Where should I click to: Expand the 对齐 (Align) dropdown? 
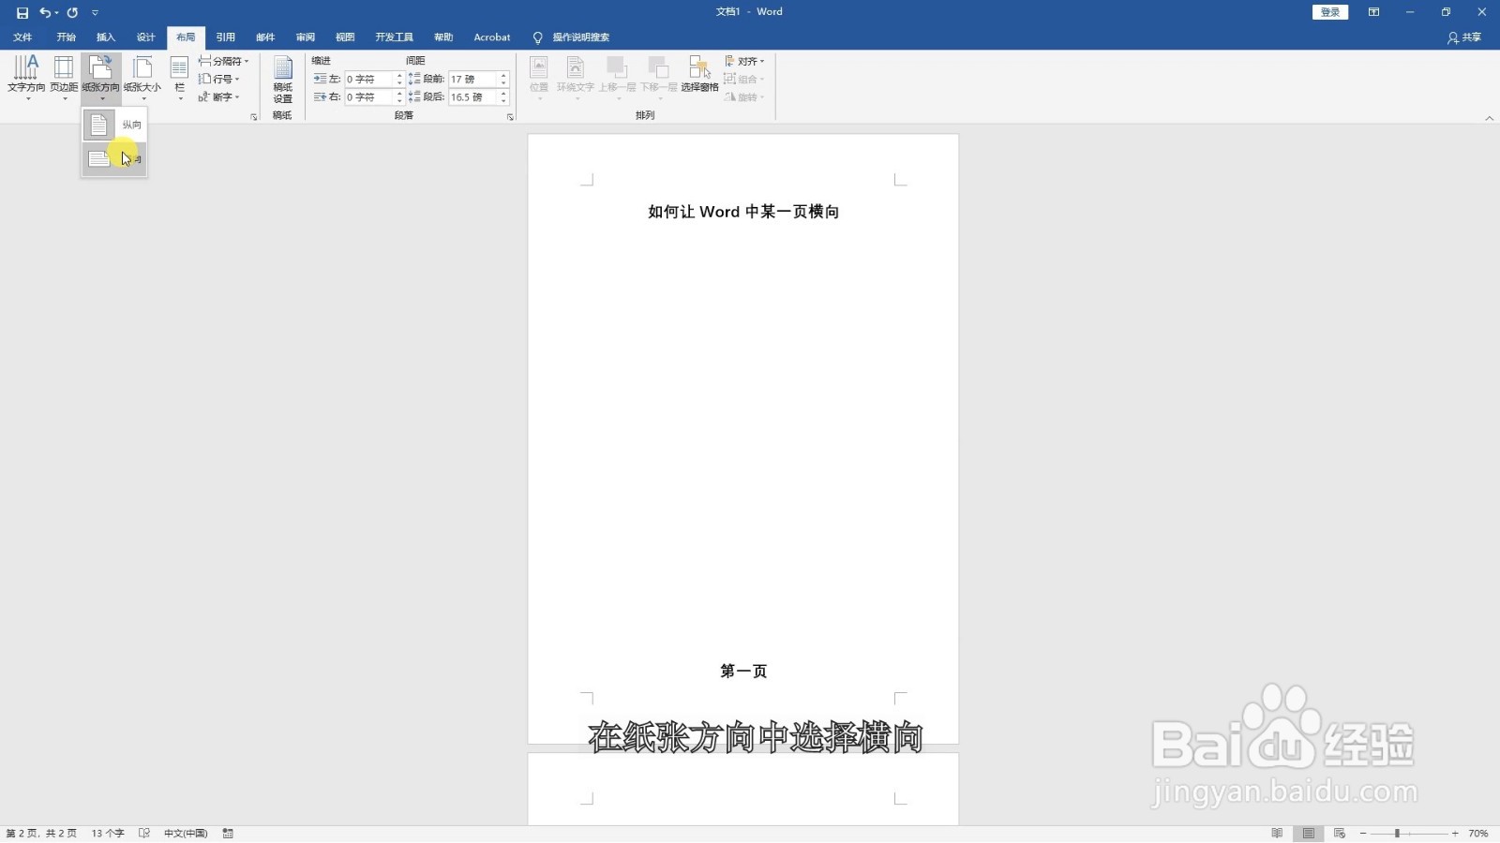coord(745,61)
